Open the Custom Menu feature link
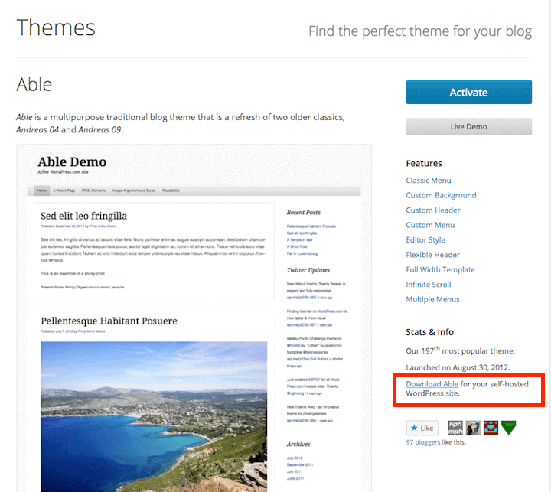Viewport: 551px width, 492px height. [430, 225]
